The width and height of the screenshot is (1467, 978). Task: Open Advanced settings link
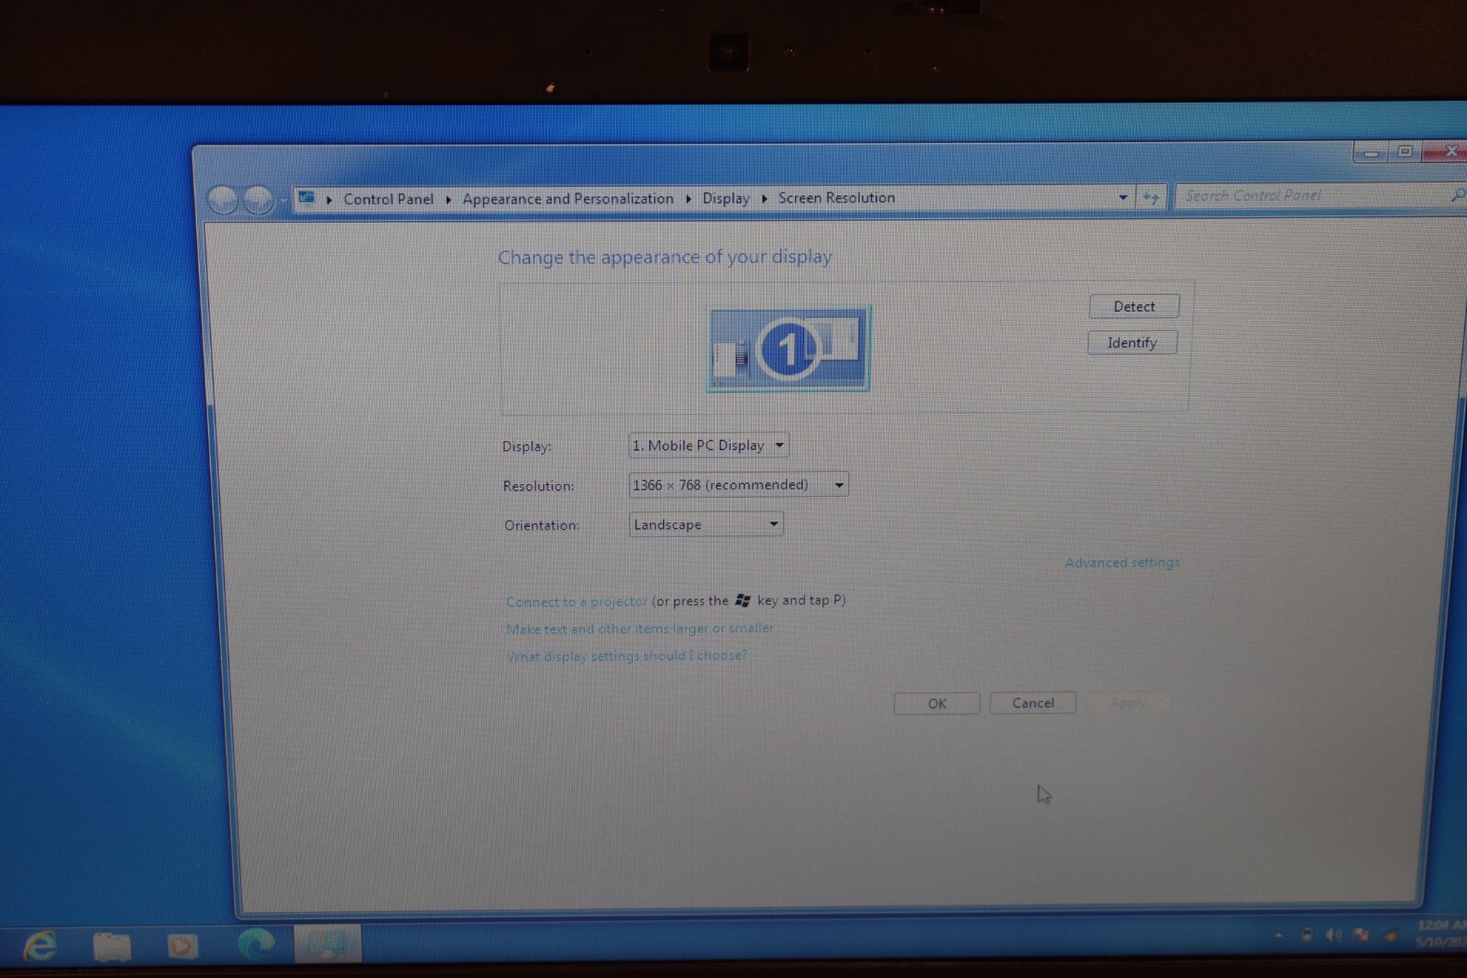point(1122,563)
